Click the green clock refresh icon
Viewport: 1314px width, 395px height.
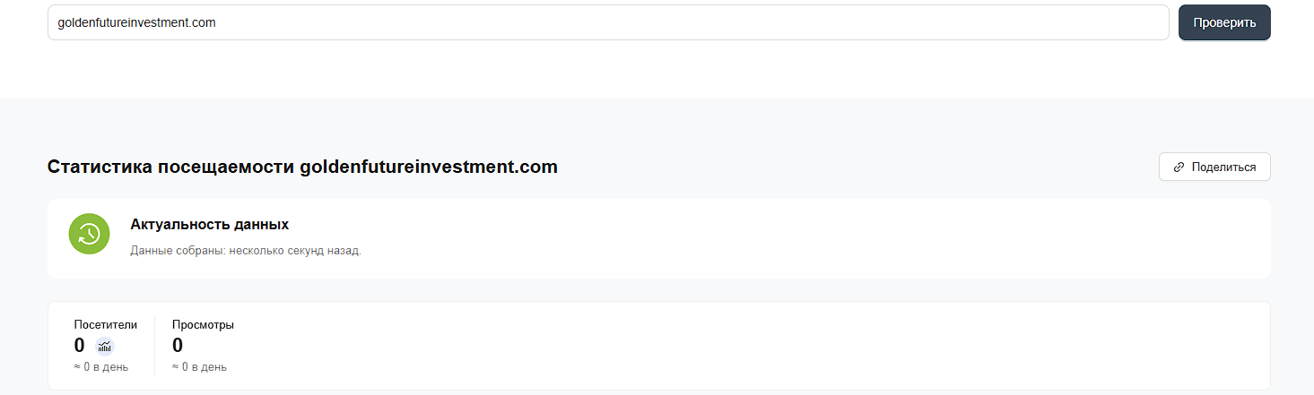(89, 234)
